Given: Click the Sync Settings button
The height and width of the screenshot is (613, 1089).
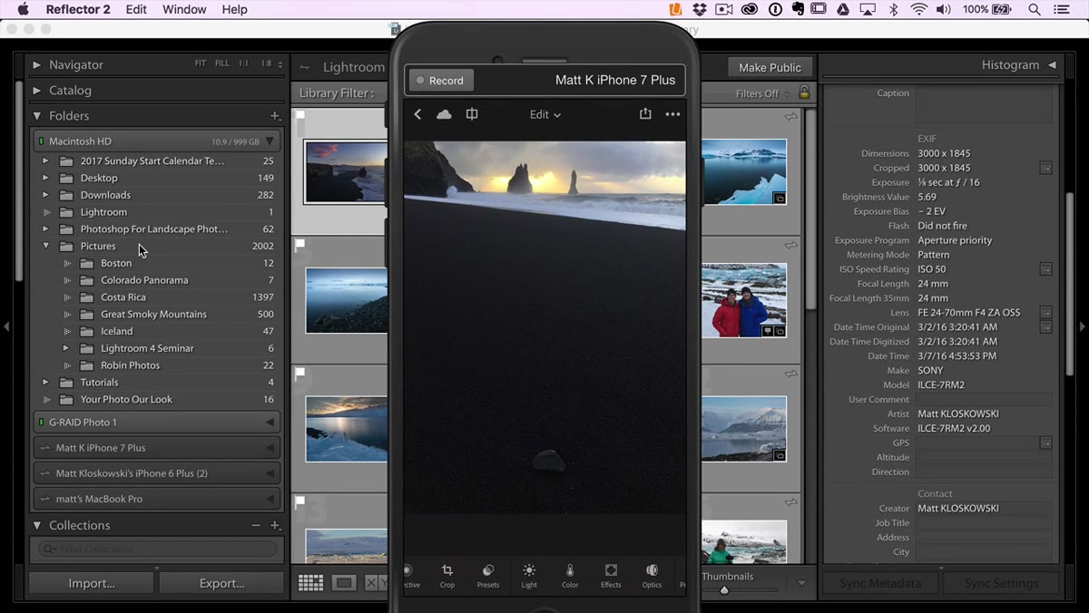Looking at the screenshot, I should coord(1001,583).
